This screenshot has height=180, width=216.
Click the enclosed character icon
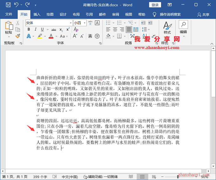[x=97, y=36]
